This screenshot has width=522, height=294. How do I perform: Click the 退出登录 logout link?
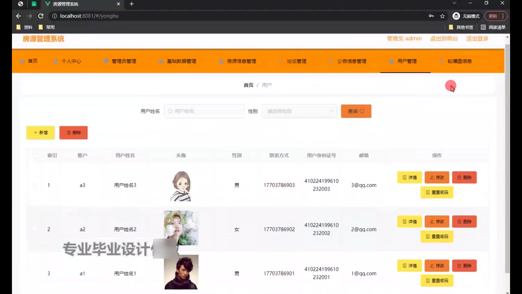pyautogui.click(x=477, y=38)
